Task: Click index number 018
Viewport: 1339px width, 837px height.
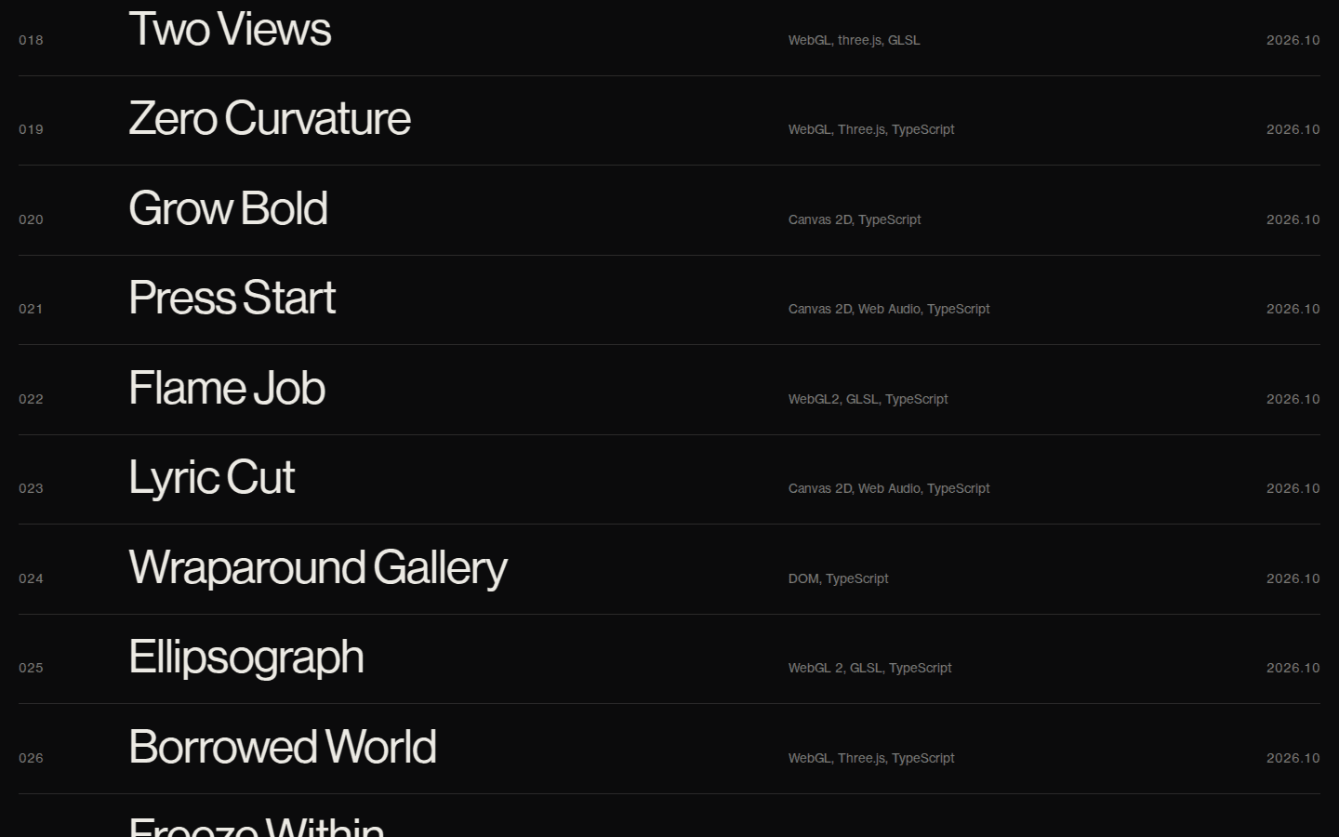Action: point(31,40)
